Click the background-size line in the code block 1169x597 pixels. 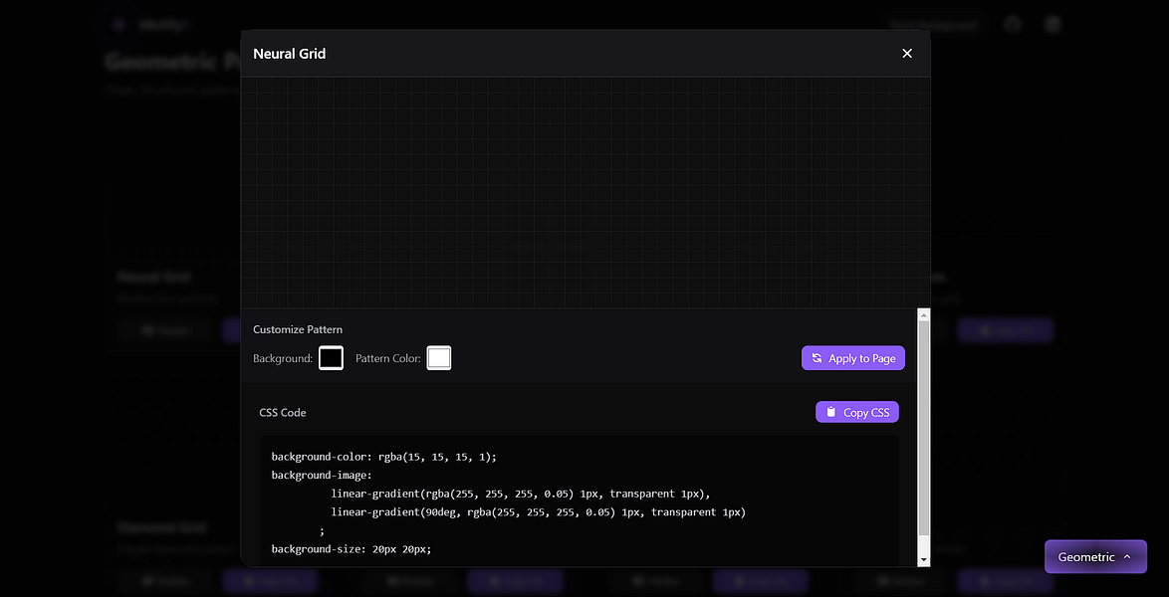[351, 549]
